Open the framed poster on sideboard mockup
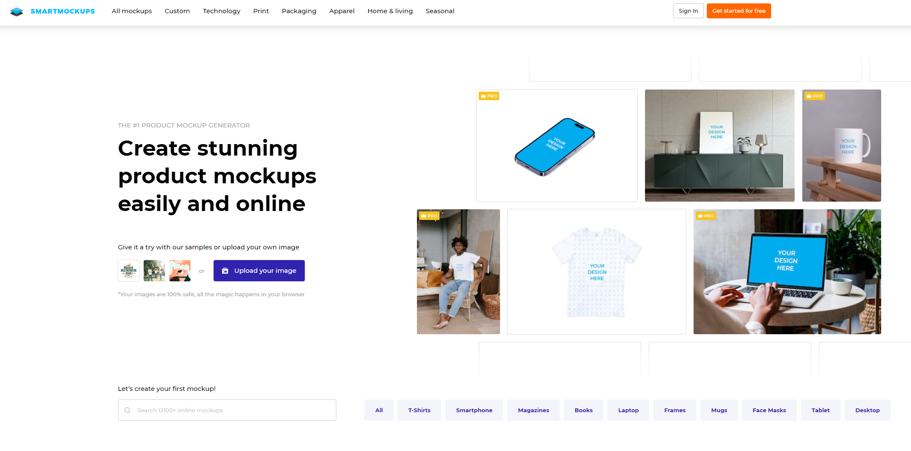The image size is (911, 451). (x=720, y=145)
